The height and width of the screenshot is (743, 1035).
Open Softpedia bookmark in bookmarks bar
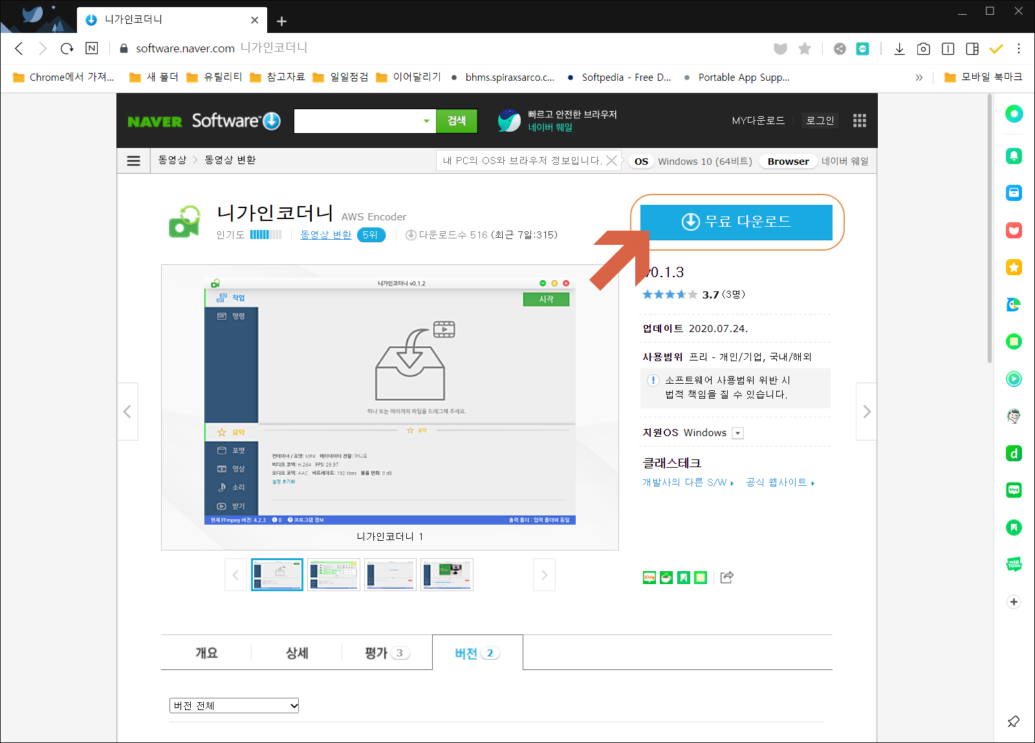pyautogui.click(x=618, y=78)
